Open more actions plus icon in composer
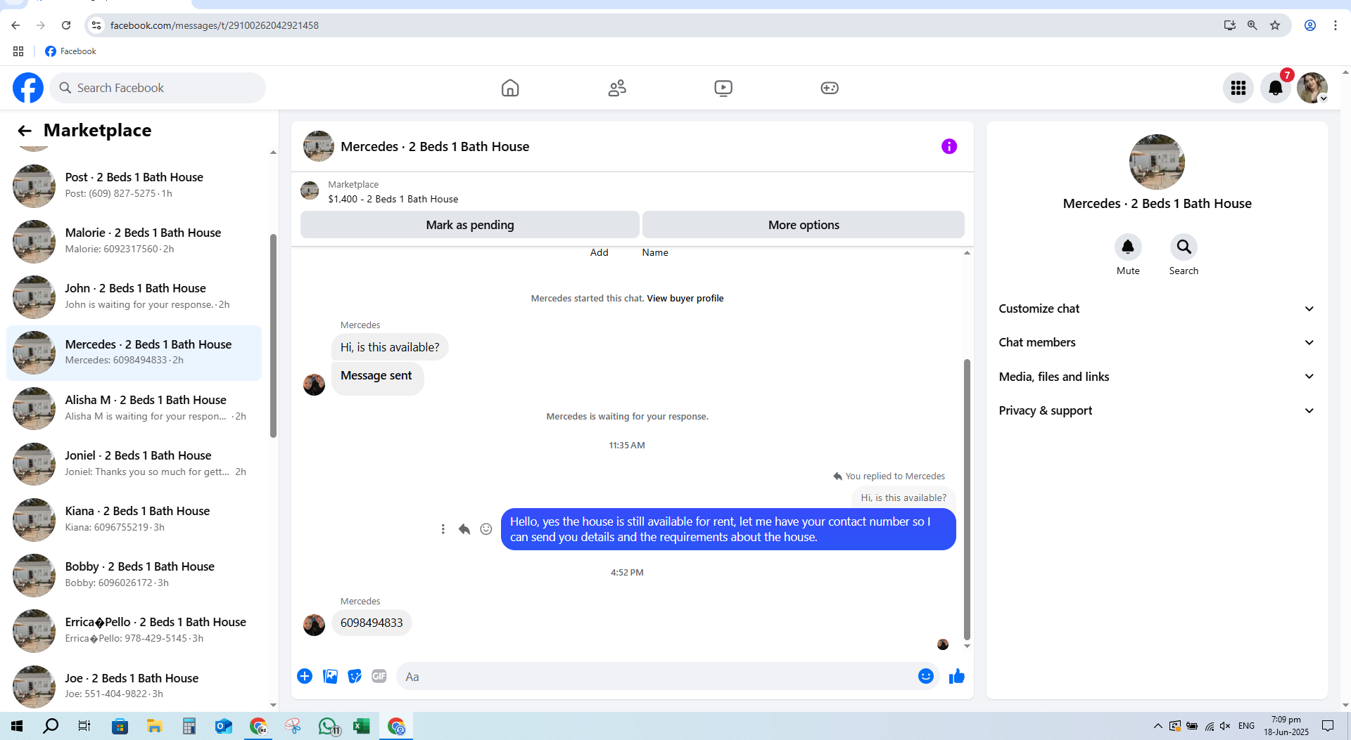Screen dimensions: 1351x740 (305, 676)
